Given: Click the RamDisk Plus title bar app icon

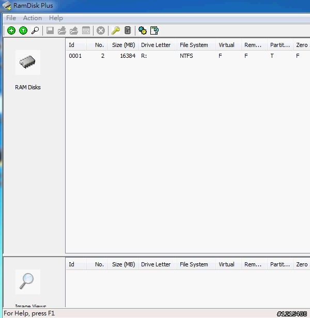Looking at the screenshot, I should [7, 6].
